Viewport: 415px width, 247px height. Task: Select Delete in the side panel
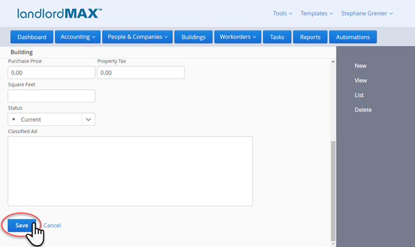(363, 109)
